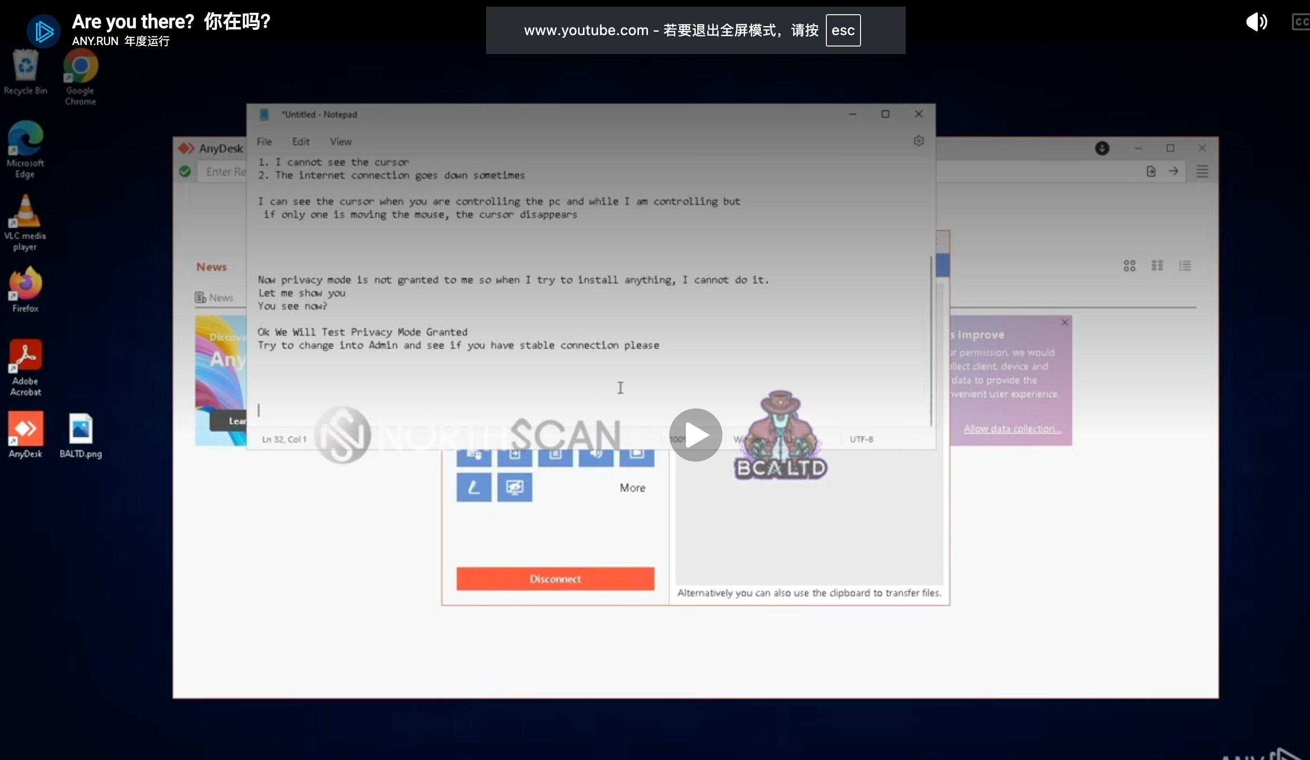Maximize the Notepad window
Viewport: 1310px width, 760px height.
click(885, 114)
